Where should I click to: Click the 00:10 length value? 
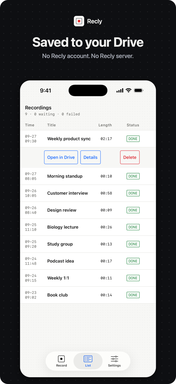106,176
